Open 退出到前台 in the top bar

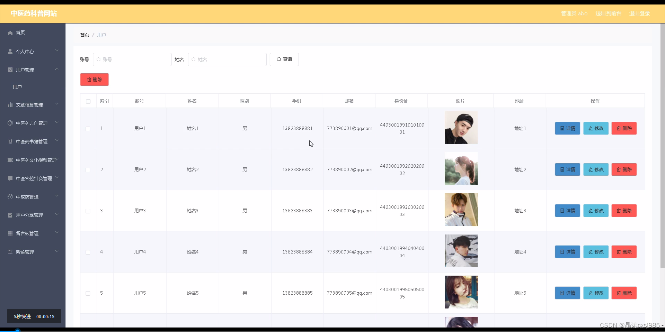(608, 13)
